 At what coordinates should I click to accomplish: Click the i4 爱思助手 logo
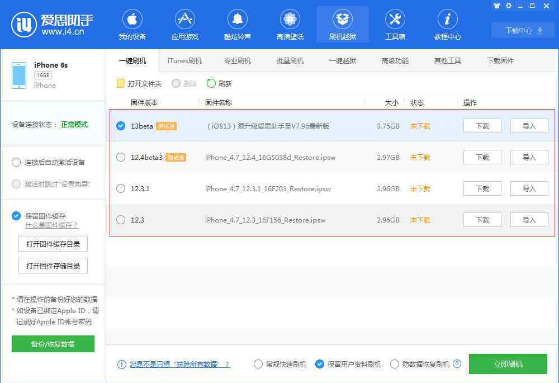click(x=52, y=24)
